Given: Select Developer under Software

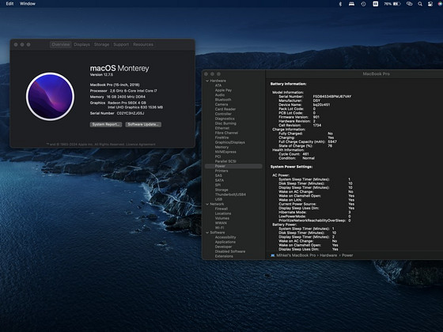Looking at the screenshot, I should 223,247.
